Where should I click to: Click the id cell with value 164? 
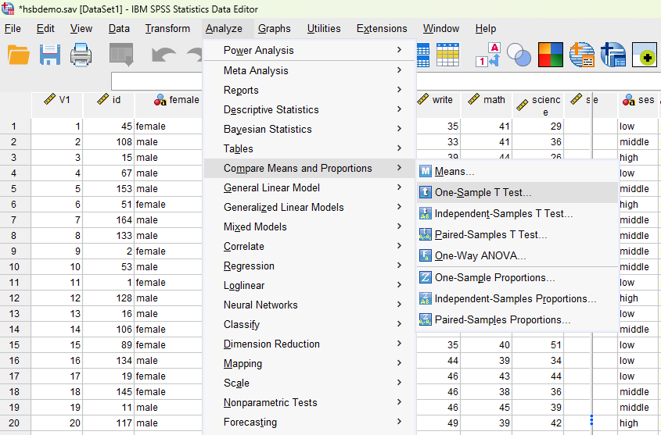click(108, 219)
